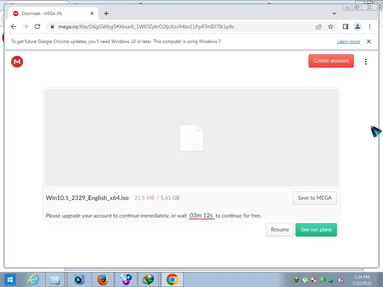Image resolution: width=383 pixels, height=287 pixels.
Task: Open MEGA page three-dot menu
Action: click(366, 62)
